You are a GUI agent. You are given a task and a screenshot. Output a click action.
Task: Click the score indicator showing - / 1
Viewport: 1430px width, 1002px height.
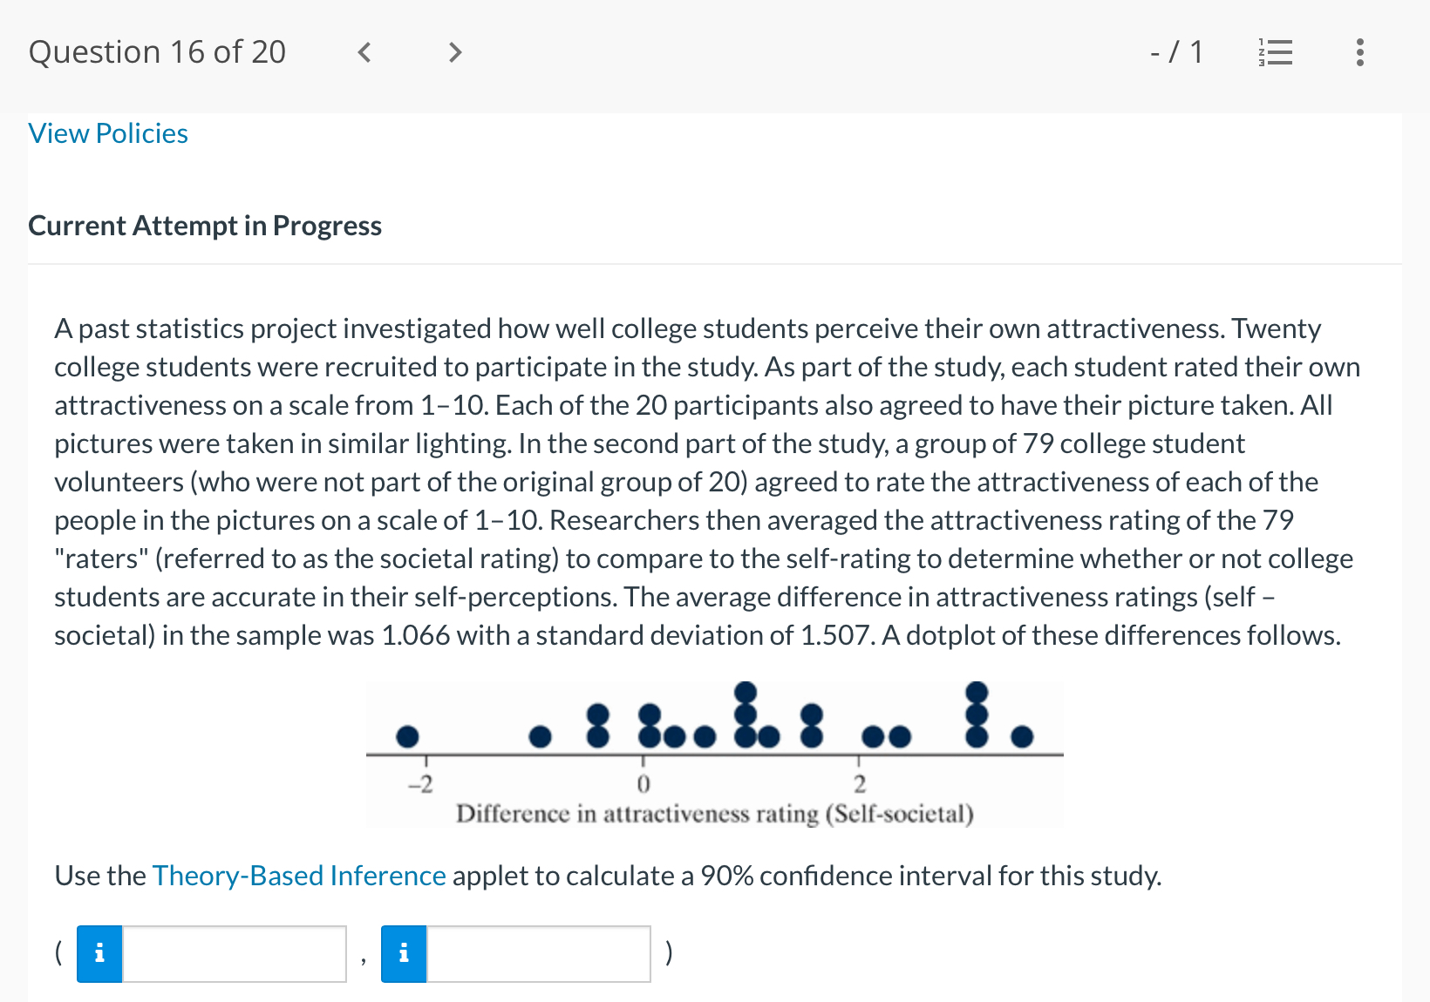click(x=1175, y=52)
